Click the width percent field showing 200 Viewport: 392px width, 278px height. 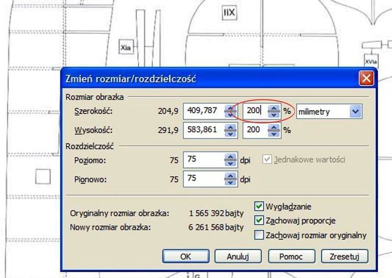(x=255, y=111)
